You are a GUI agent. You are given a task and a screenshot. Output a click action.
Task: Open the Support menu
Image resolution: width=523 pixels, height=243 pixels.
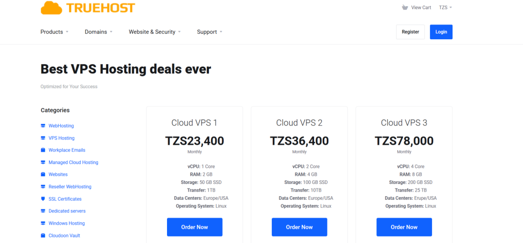click(x=209, y=32)
